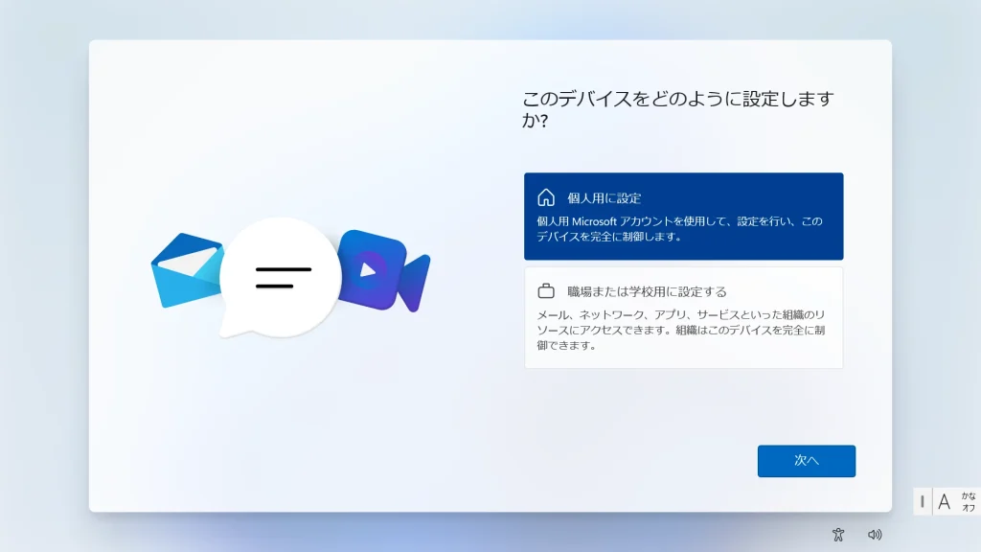Click the blue envelope mail illustration
The image size is (981, 552).
coord(182,271)
